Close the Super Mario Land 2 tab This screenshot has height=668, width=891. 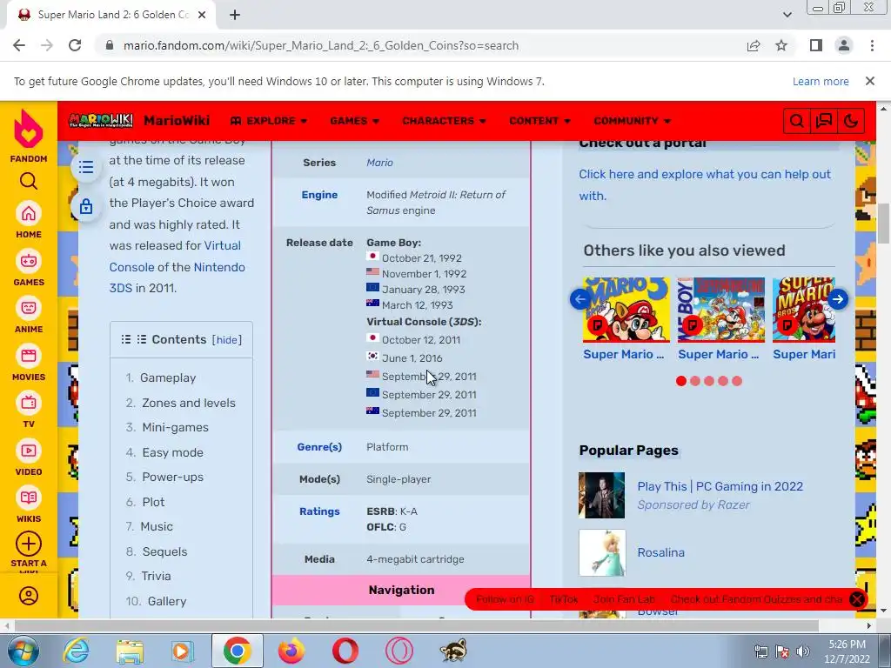point(202,15)
